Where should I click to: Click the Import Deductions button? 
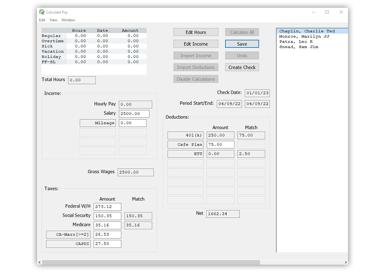pyautogui.click(x=196, y=67)
